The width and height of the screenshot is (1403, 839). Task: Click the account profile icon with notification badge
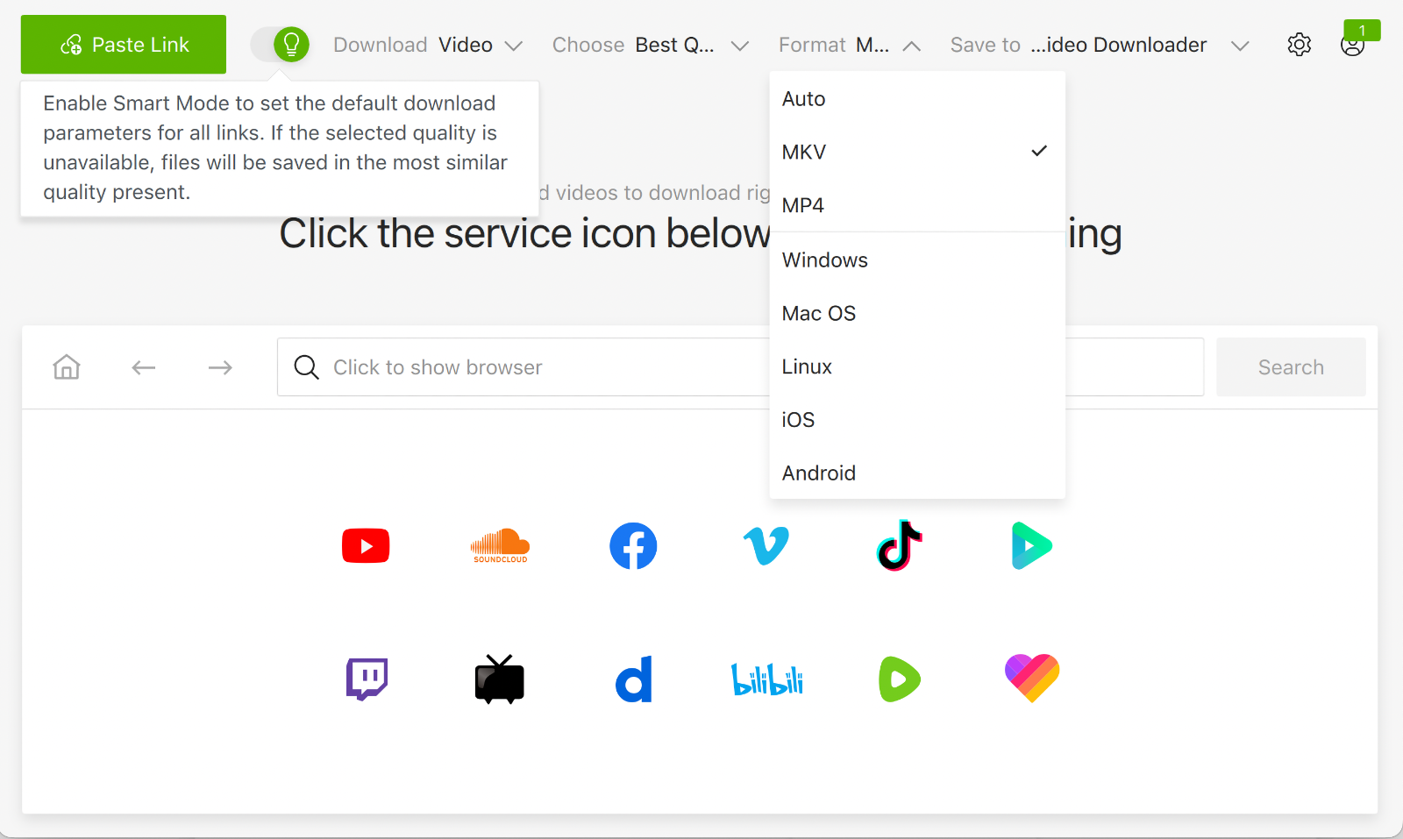click(1352, 44)
